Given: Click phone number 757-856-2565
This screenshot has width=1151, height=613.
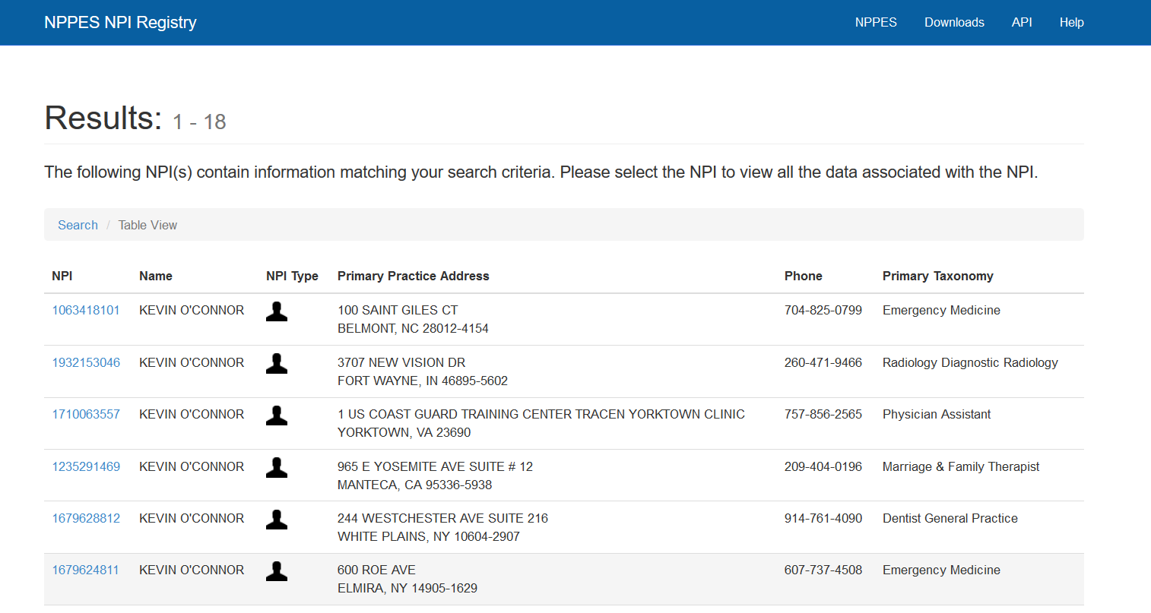Looking at the screenshot, I should 823,414.
